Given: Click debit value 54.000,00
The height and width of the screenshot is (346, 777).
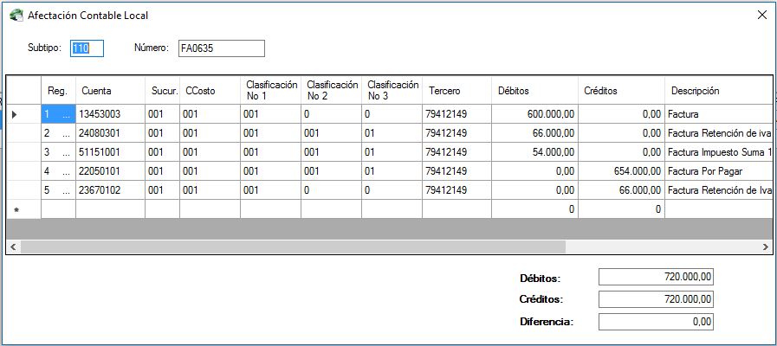Looking at the screenshot, I should coord(534,152).
